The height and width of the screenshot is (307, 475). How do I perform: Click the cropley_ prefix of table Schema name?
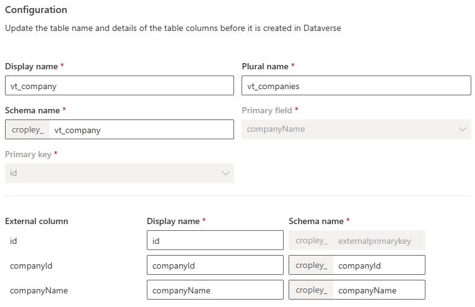tap(28, 129)
